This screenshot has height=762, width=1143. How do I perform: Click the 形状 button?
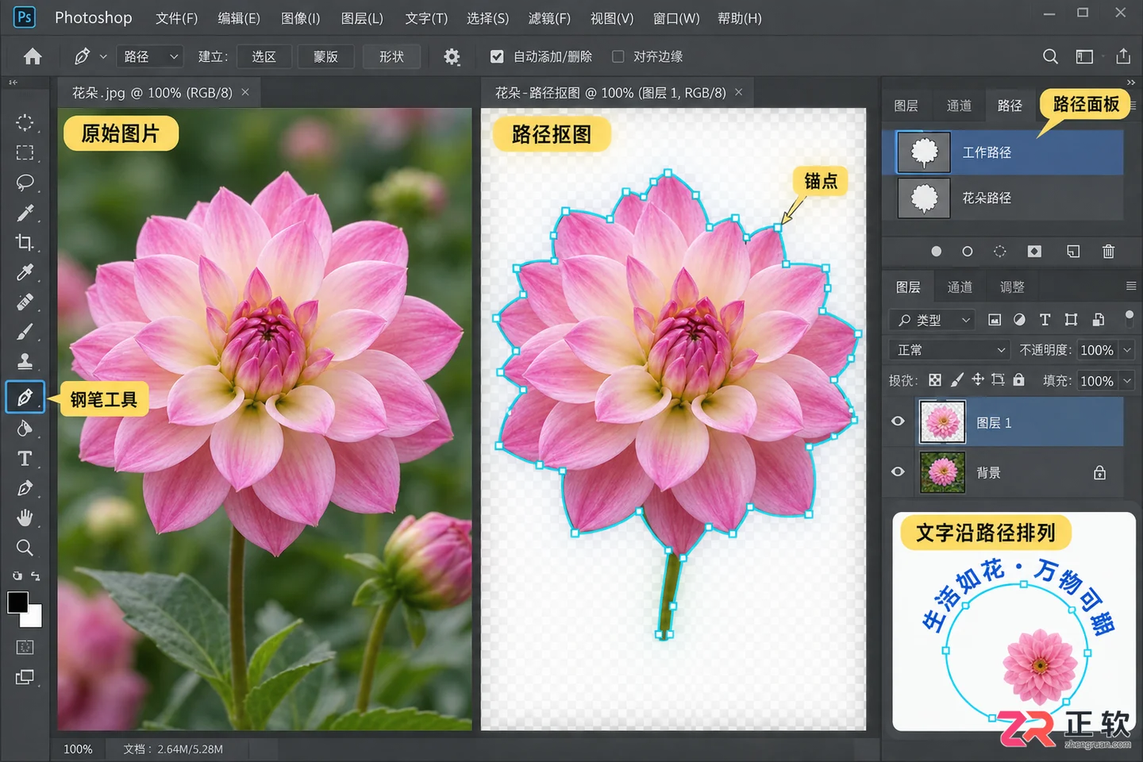click(x=391, y=56)
